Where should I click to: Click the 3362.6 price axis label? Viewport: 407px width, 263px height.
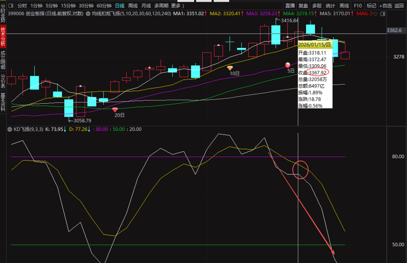(x=394, y=30)
